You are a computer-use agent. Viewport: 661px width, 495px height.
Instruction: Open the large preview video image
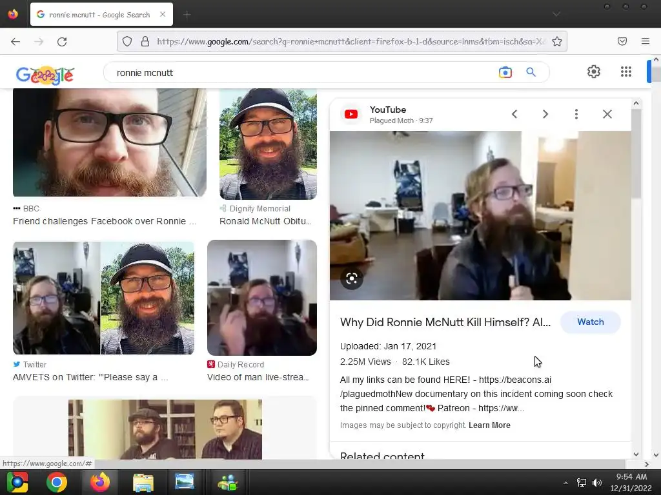(480, 215)
